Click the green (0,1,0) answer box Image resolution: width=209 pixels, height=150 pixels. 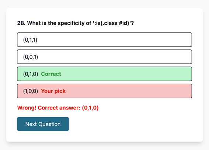coord(105,74)
